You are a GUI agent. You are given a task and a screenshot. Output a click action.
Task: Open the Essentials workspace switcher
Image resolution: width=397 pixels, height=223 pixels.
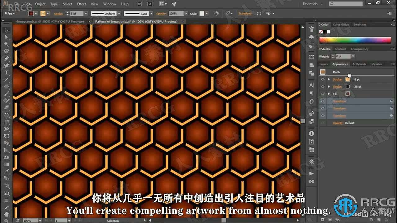312,4
